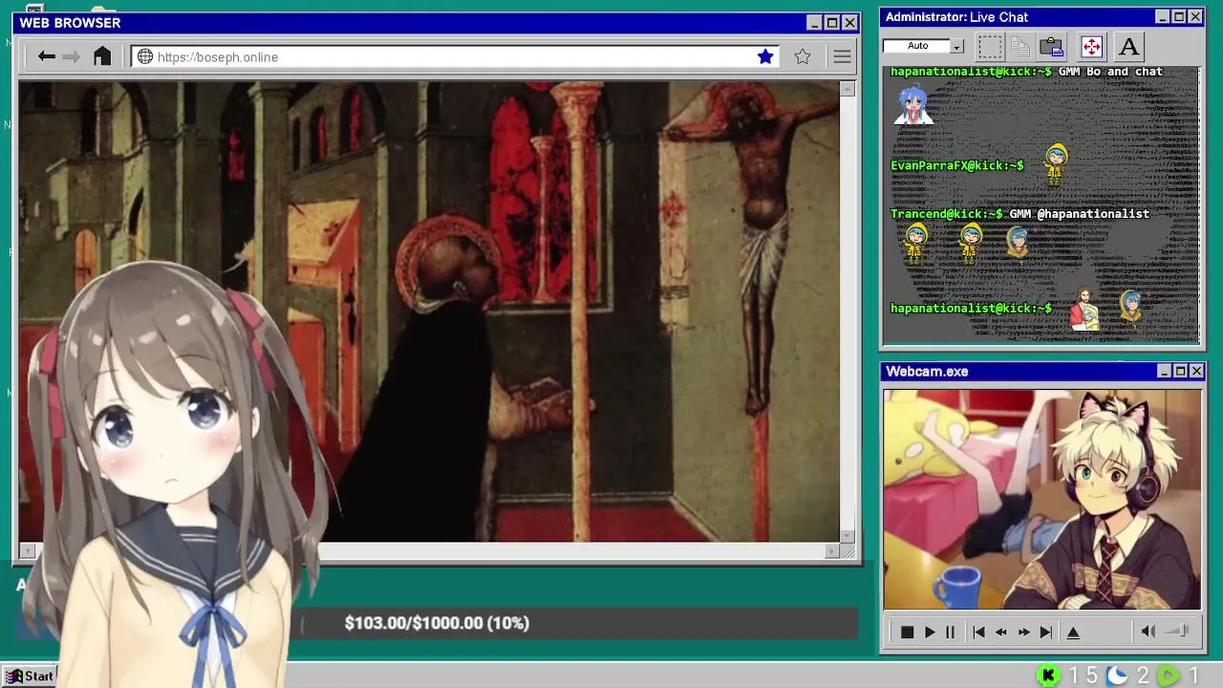Click the eject button in Webcam.exe
This screenshot has height=688, width=1223.
[x=1073, y=632]
